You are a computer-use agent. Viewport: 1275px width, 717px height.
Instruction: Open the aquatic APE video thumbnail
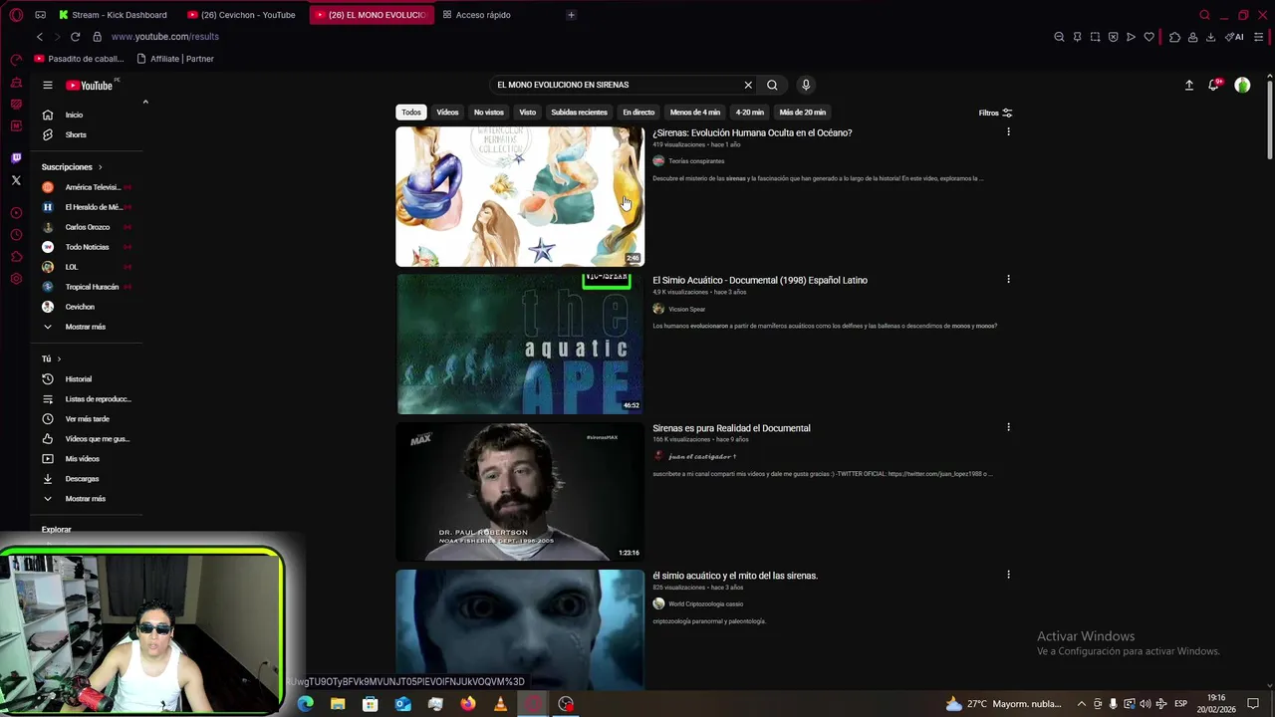click(x=520, y=344)
